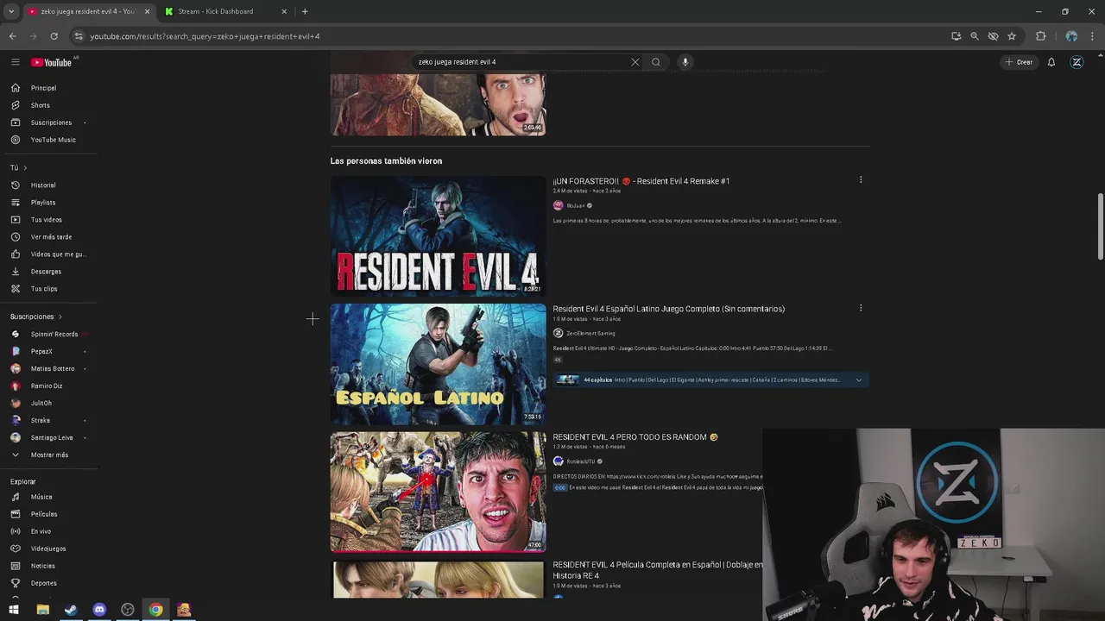Open Santiago Leiva channel subscription

coord(49,437)
